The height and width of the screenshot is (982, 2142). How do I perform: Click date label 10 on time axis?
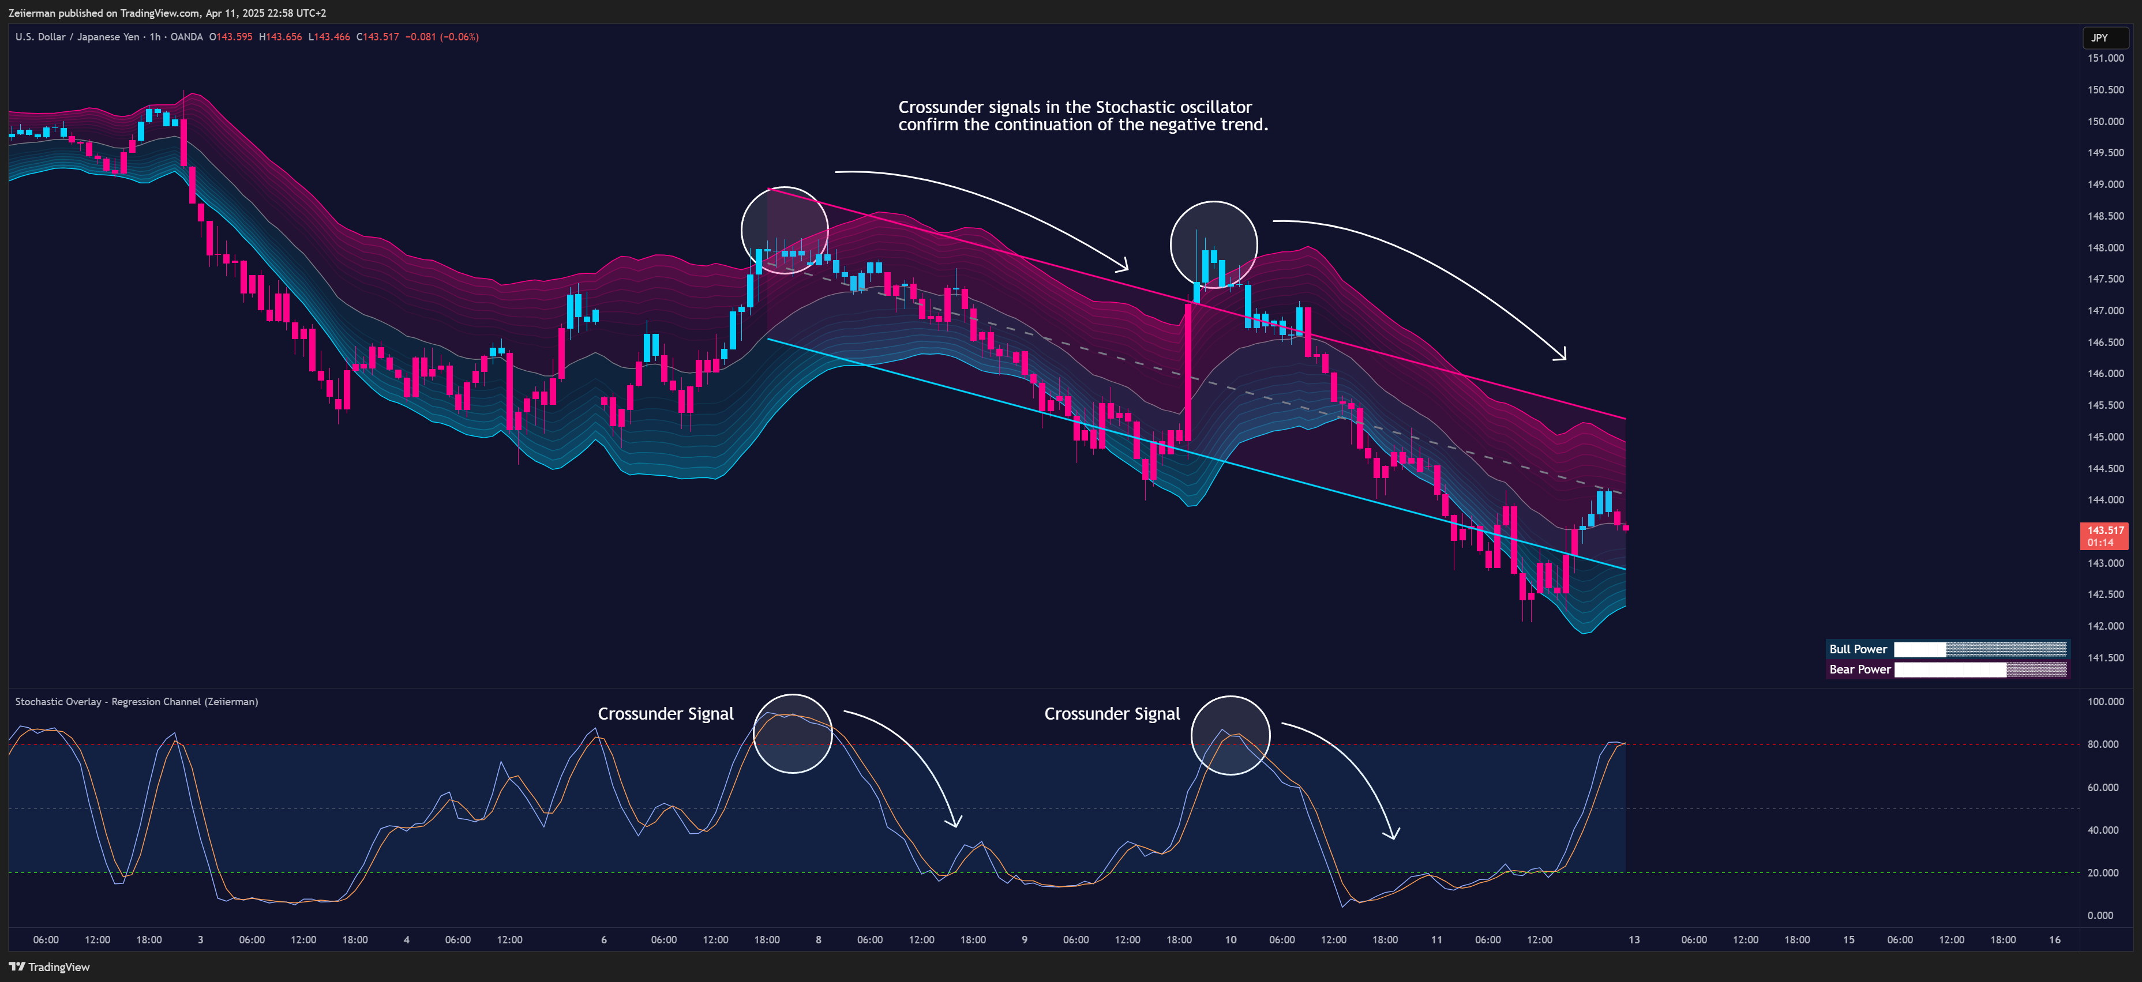pyautogui.click(x=1231, y=940)
